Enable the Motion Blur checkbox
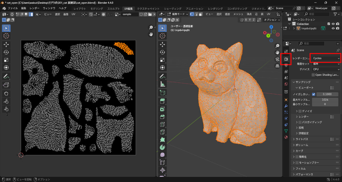342x182 pixels. [x=297, y=163]
